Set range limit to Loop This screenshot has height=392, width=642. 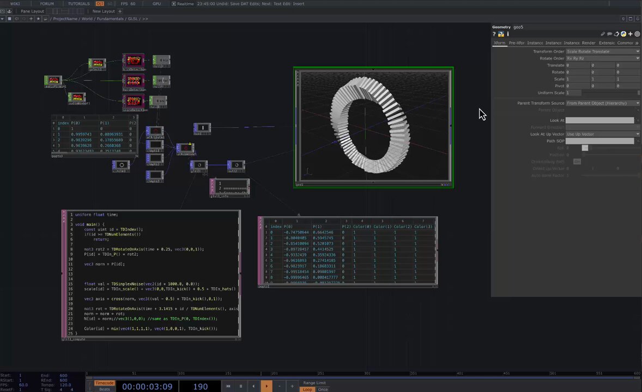pyautogui.click(x=307, y=389)
